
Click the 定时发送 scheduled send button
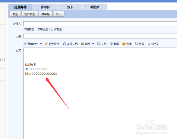pyautogui.click(x=30, y=14)
